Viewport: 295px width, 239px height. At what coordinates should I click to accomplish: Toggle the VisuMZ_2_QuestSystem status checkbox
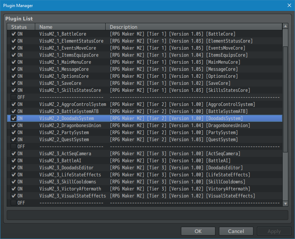(14, 140)
